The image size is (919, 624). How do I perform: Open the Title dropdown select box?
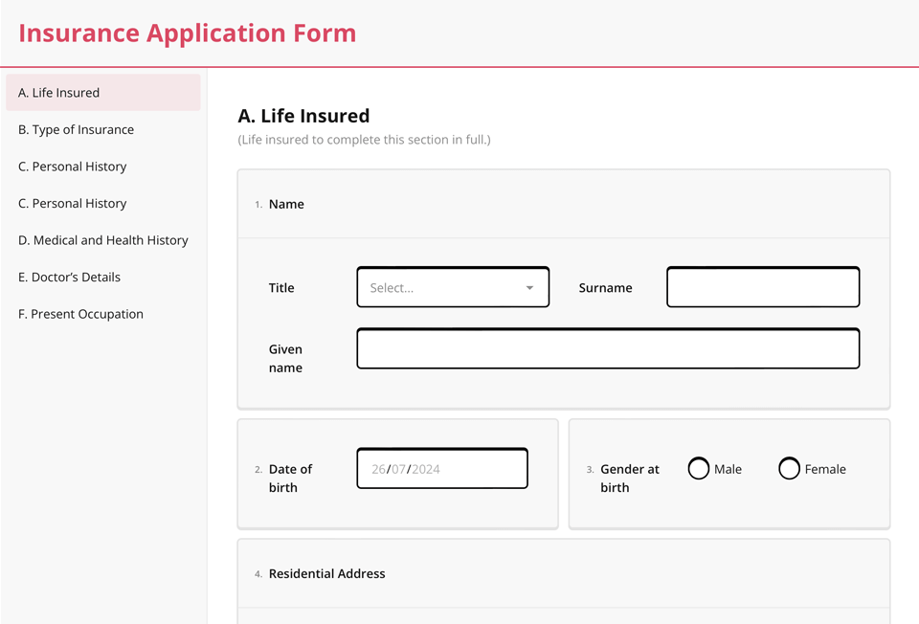(440, 287)
